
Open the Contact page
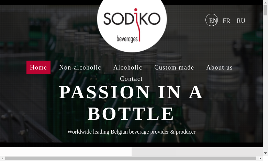click(x=131, y=79)
